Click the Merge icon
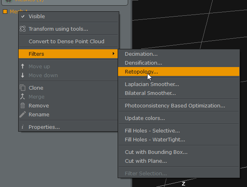 23,97
